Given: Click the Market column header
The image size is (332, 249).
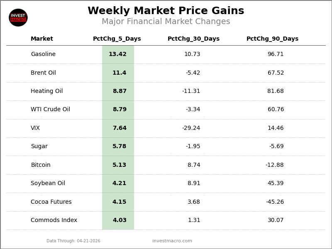Looking at the screenshot, I should (42, 39).
